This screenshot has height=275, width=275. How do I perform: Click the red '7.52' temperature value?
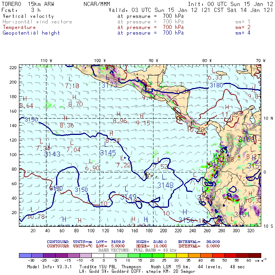coord(161,166)
